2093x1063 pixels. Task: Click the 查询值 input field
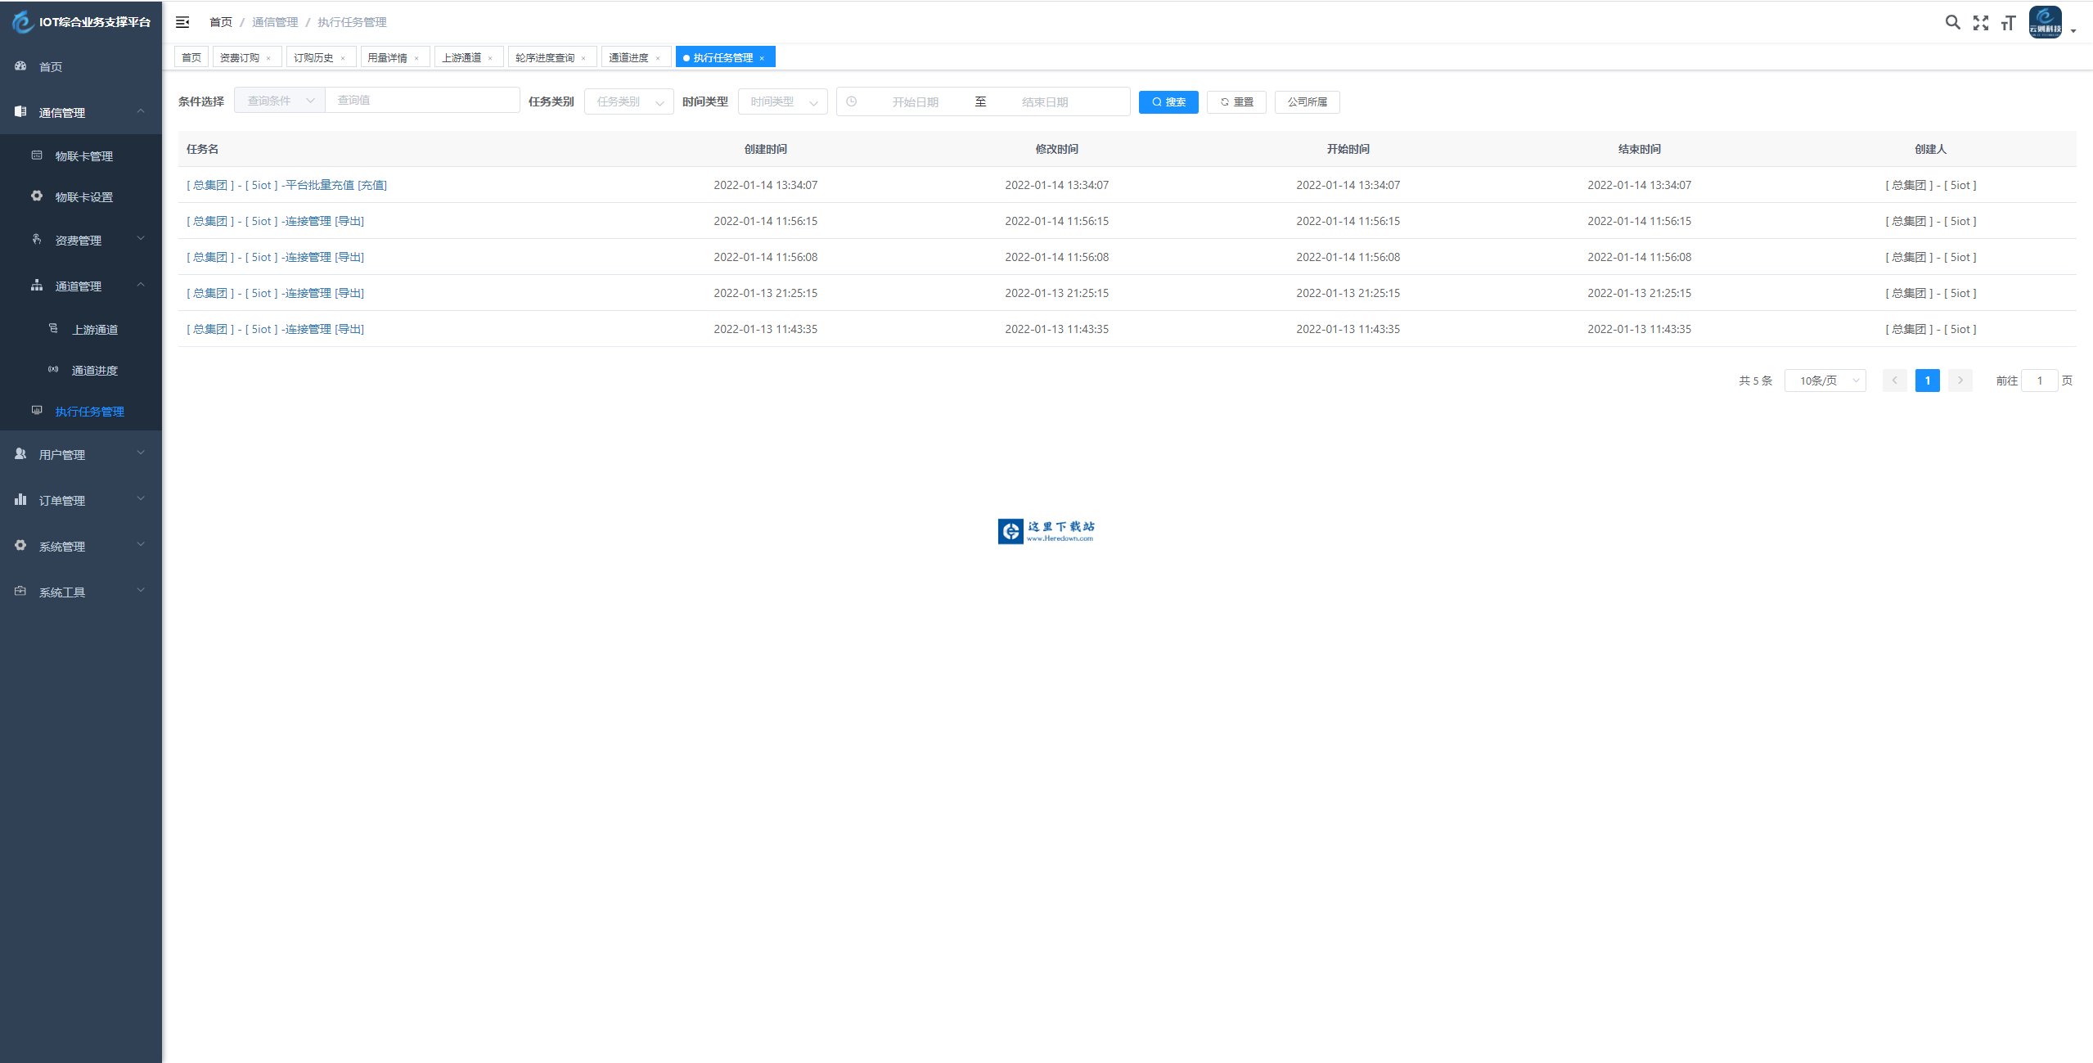[x=421, y=100]
